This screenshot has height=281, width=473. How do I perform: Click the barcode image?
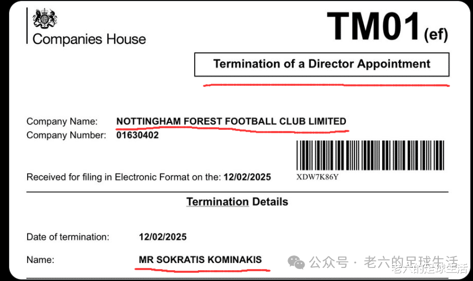pos(370,155)
